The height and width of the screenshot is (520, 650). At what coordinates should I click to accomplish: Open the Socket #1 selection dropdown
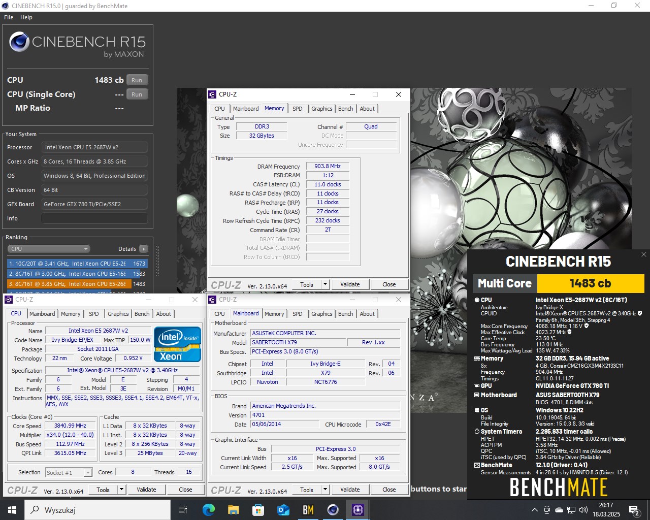pos(69,472)
